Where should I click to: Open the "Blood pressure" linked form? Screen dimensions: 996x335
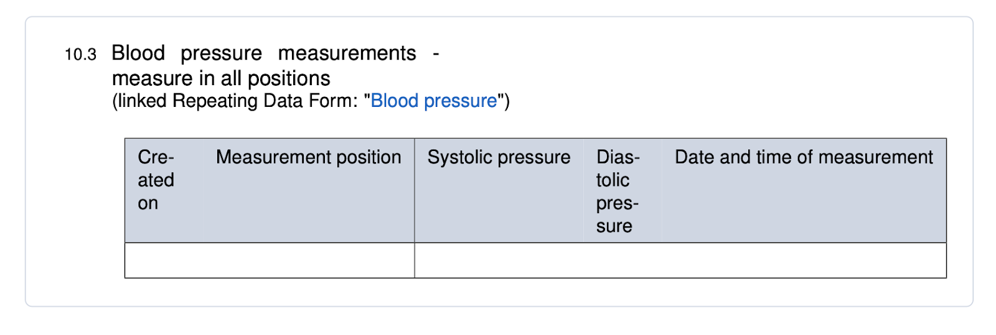click(x=433, y=101)
